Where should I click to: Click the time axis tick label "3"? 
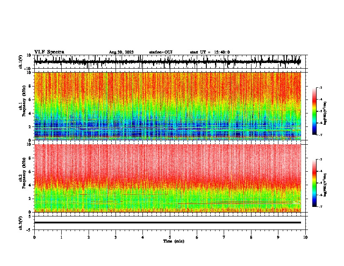tap(116, 237)
